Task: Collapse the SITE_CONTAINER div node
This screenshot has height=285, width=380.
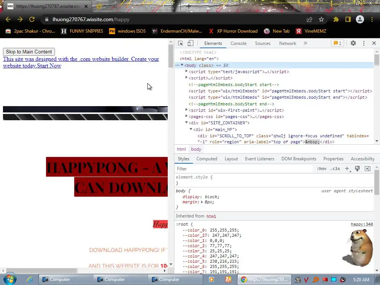Action: [x=186, y=122]
